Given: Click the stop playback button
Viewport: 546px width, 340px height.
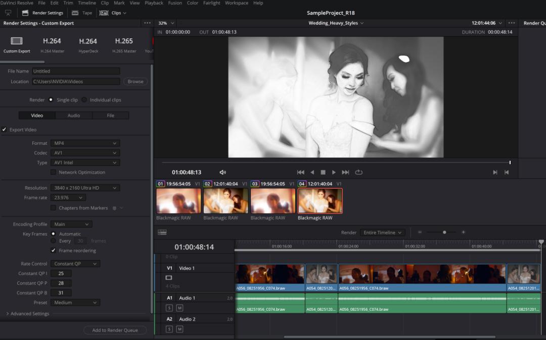Looking at the screenshot, I should coord(323,173).
